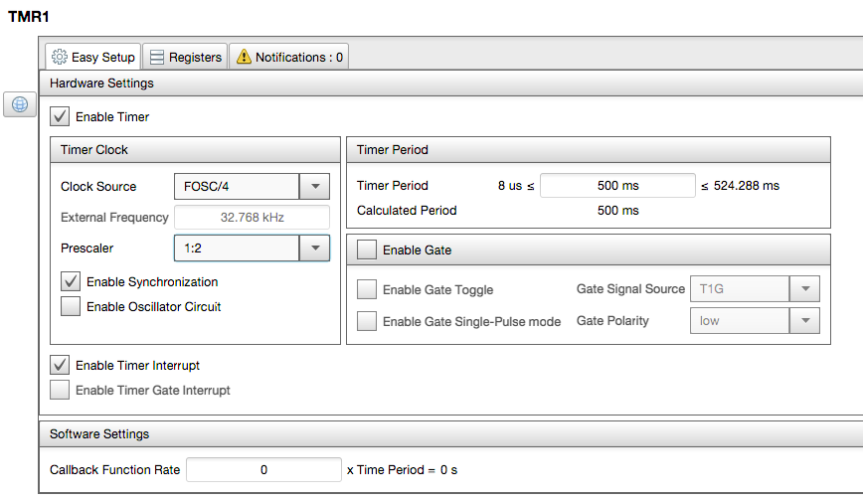
Task: Click the Registers table icon
Action: 157,58
